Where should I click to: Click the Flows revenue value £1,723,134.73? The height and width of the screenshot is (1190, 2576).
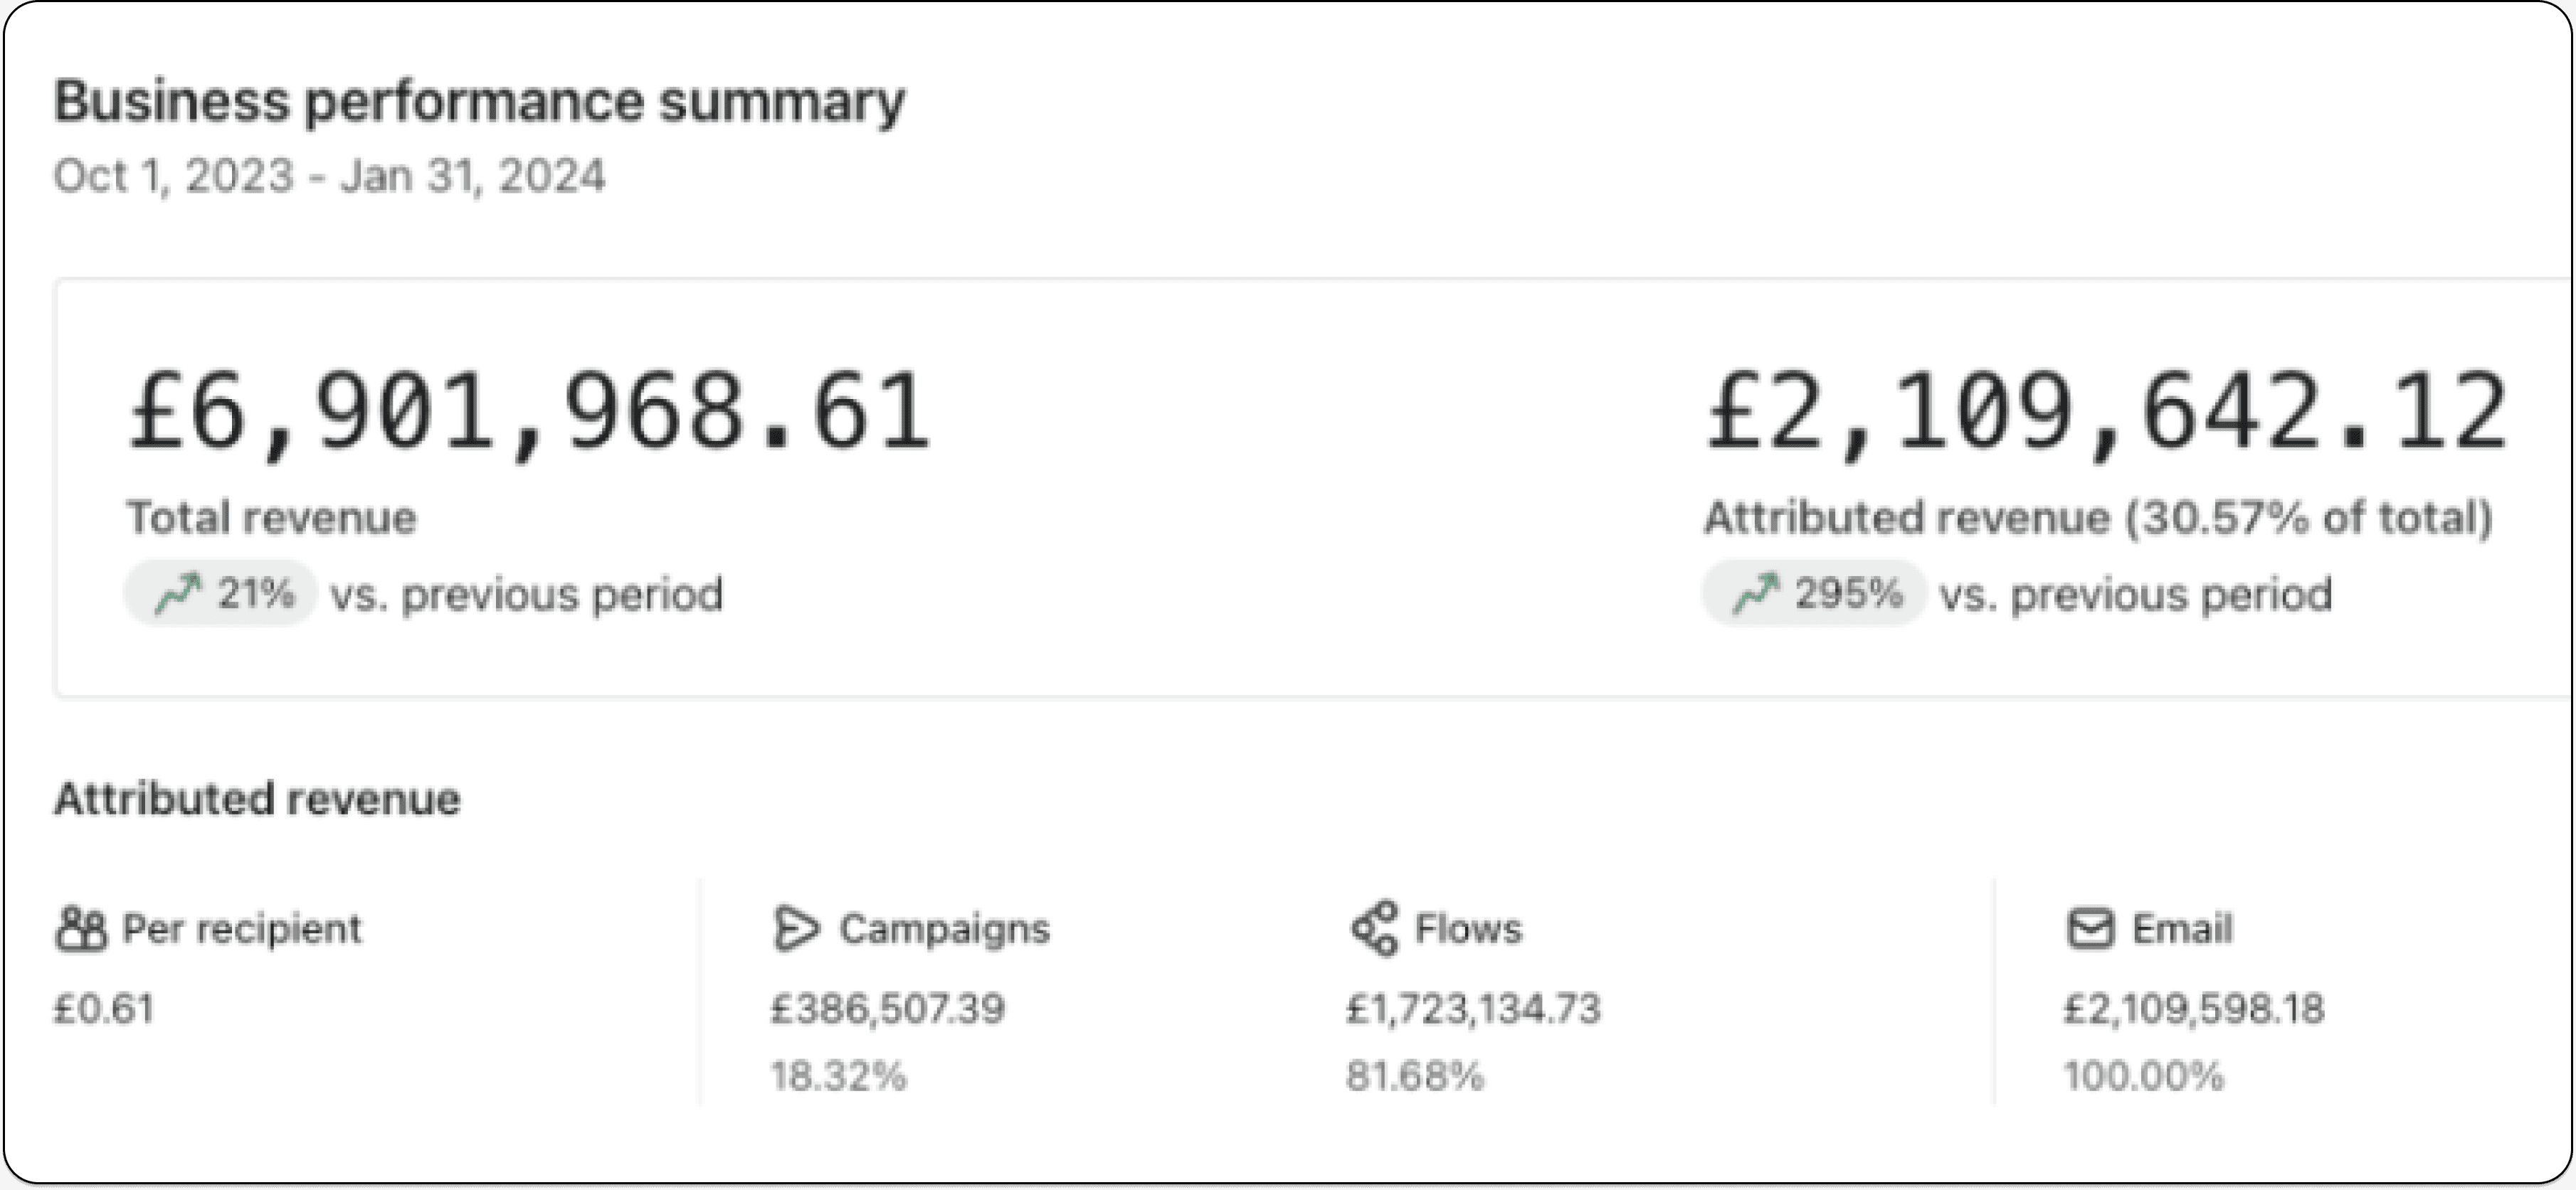pyautogui.click(x=1473, y=1009)
